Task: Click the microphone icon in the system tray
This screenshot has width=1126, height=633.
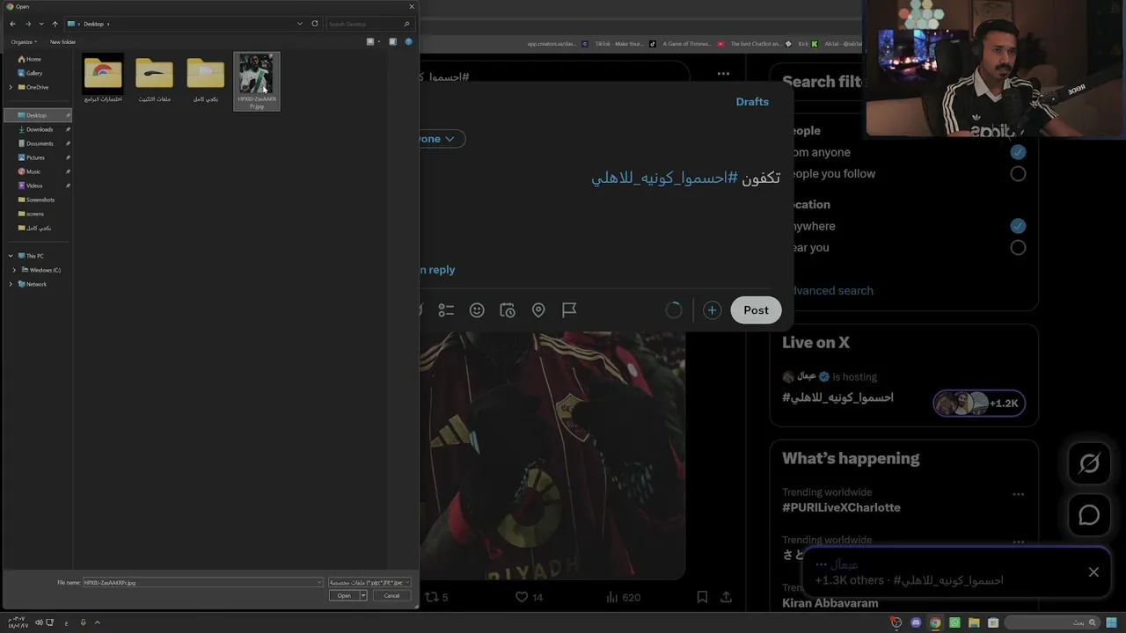Action: [x=83, y=622]
